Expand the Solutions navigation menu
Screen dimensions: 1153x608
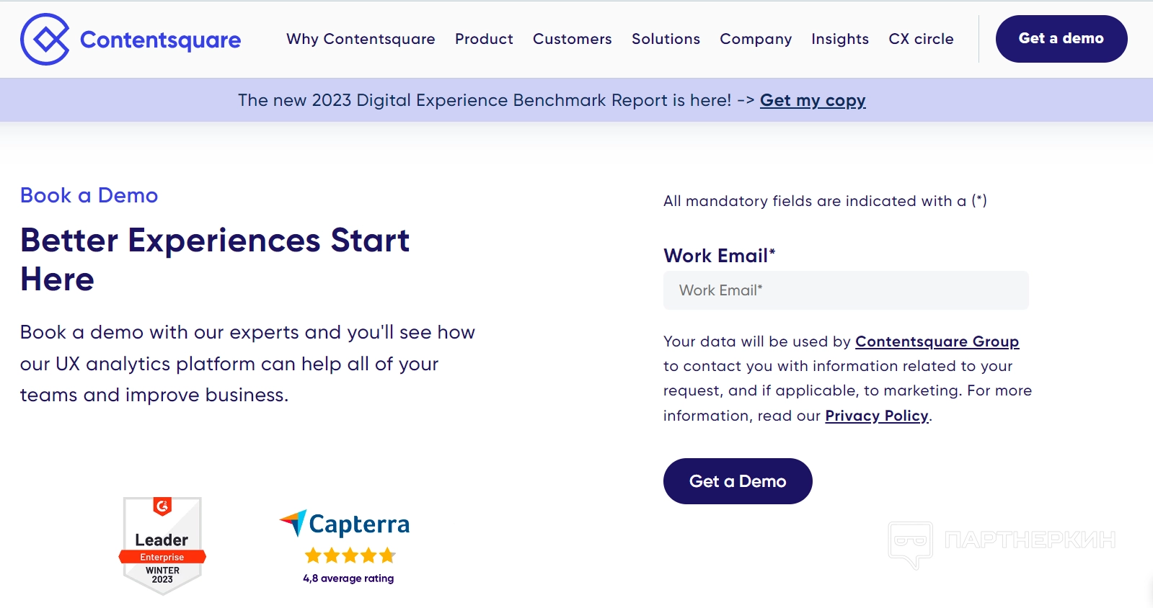(666, 39)
